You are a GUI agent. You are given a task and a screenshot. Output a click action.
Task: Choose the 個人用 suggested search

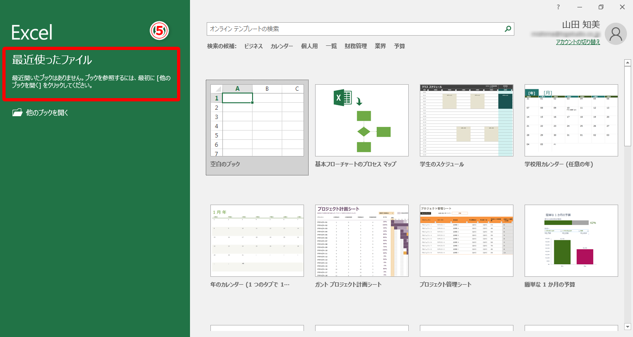click(310, 46)
